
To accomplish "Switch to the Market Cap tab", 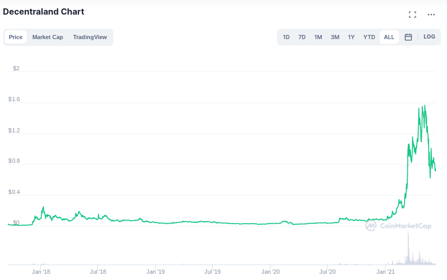I will pyautogui.click(x=48, y=37).
